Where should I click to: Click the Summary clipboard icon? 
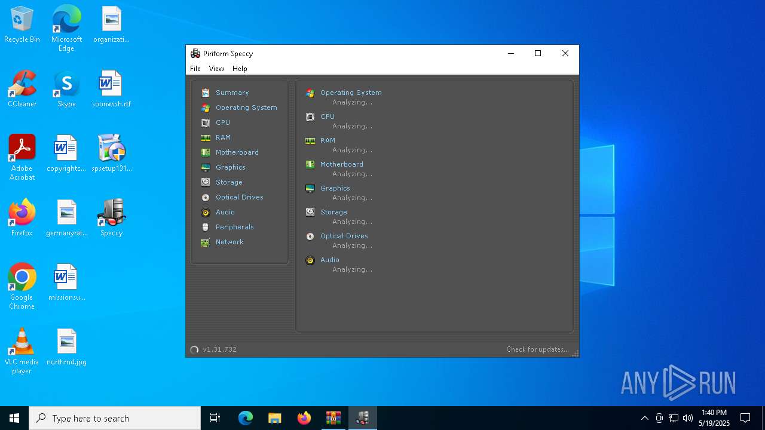click(206, 93)
